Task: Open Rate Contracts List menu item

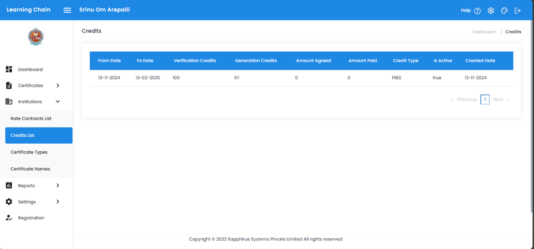Action: click(x=31, y=118)
